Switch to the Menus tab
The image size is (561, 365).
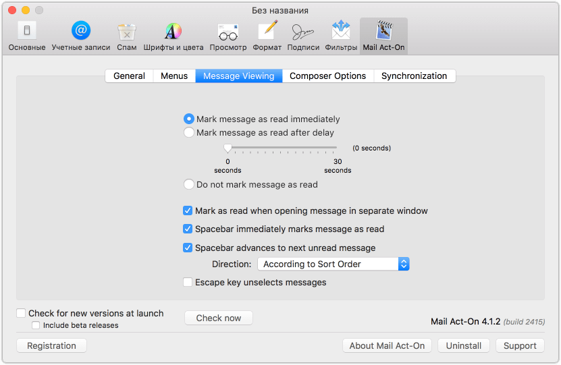coord(174,76)
